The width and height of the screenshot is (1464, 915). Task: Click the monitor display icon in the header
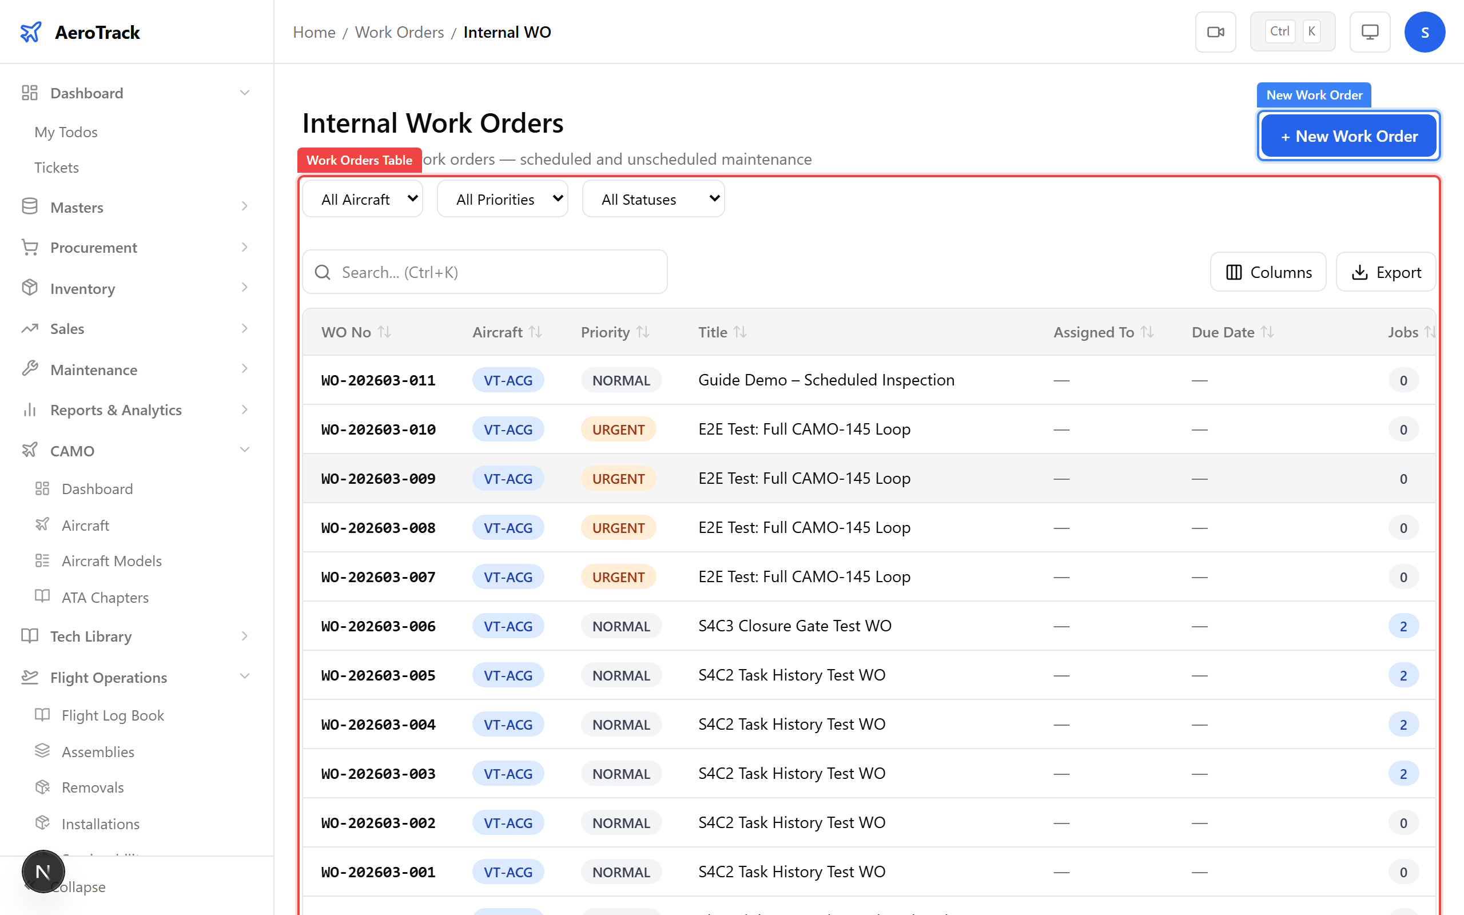point(1370,31)
